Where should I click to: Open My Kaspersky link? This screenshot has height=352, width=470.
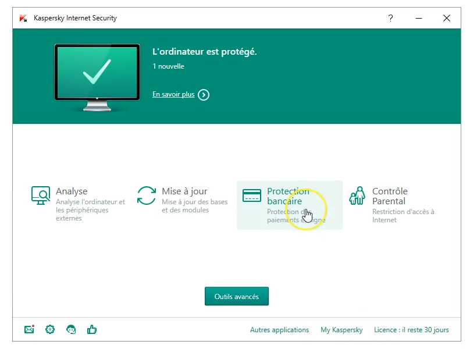pos(341,330)
